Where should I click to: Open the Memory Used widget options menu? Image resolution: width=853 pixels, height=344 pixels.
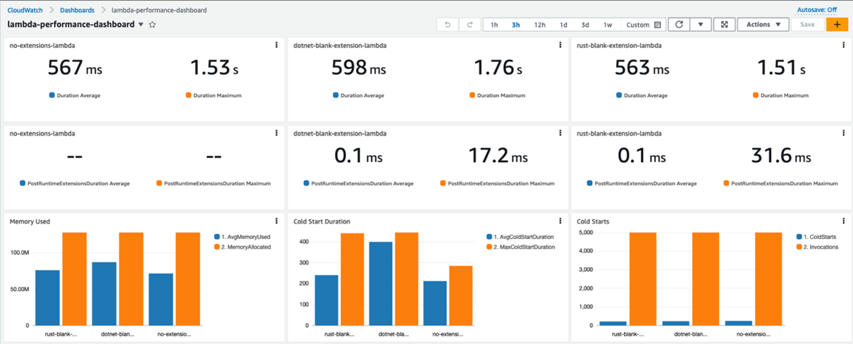coord(276,221)
